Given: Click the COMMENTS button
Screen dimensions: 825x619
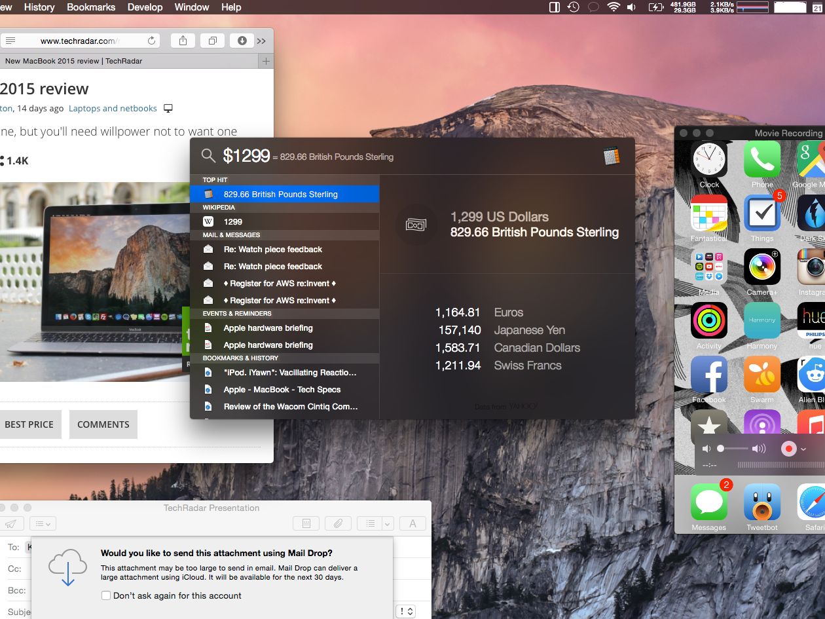Looking at the screenshot, I should pos(103,424).
